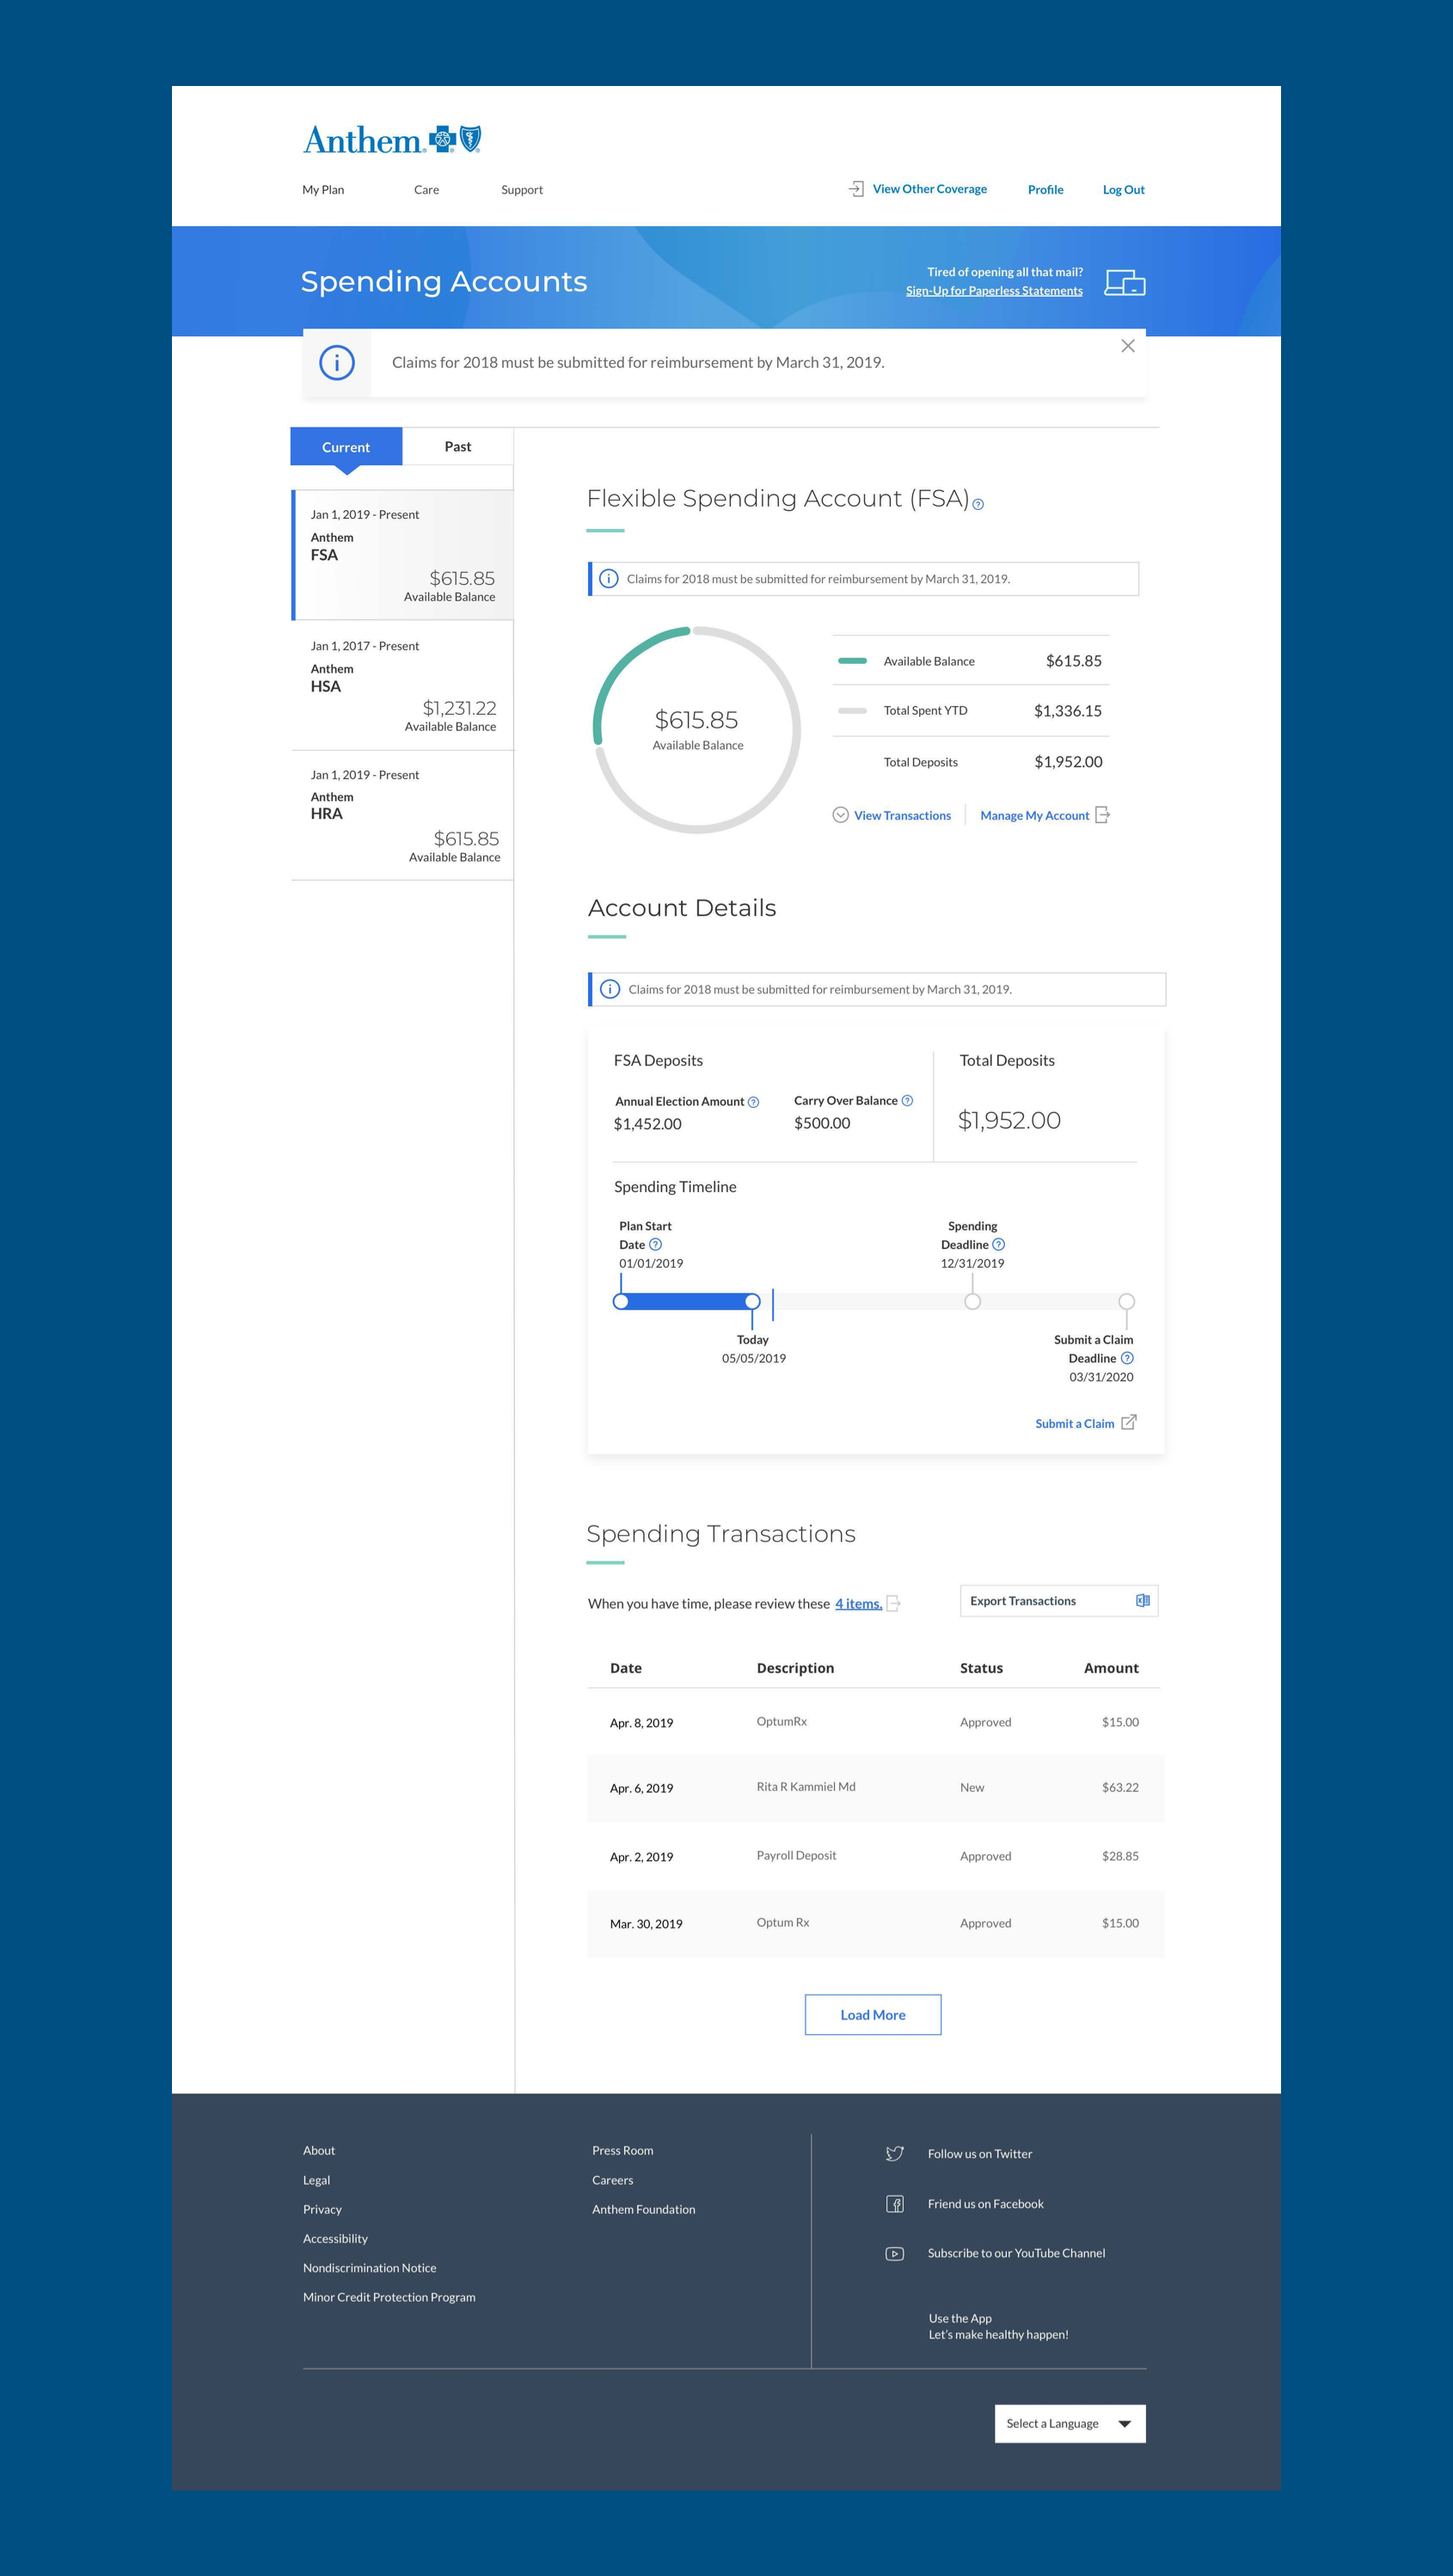This screenshot has height=2576, width=1453.
Task: Click the Anthem logo
Action: (x=392, y=140)
